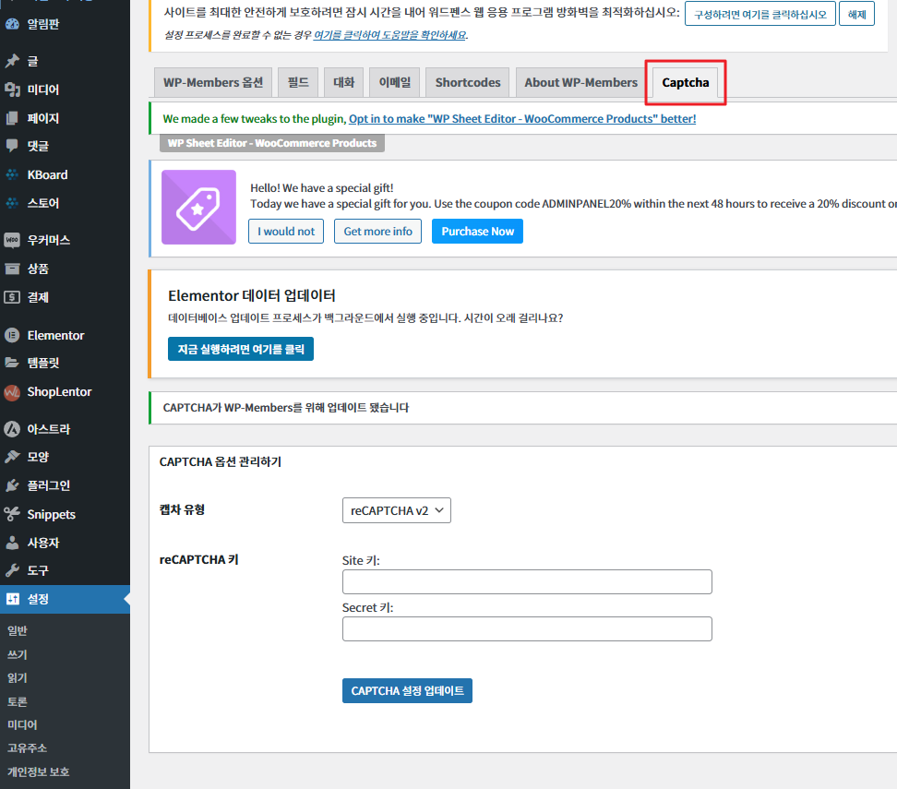Screen dimensions: 897x789
Task: Switch to the 대화 tab
Action: pos(344,82)
